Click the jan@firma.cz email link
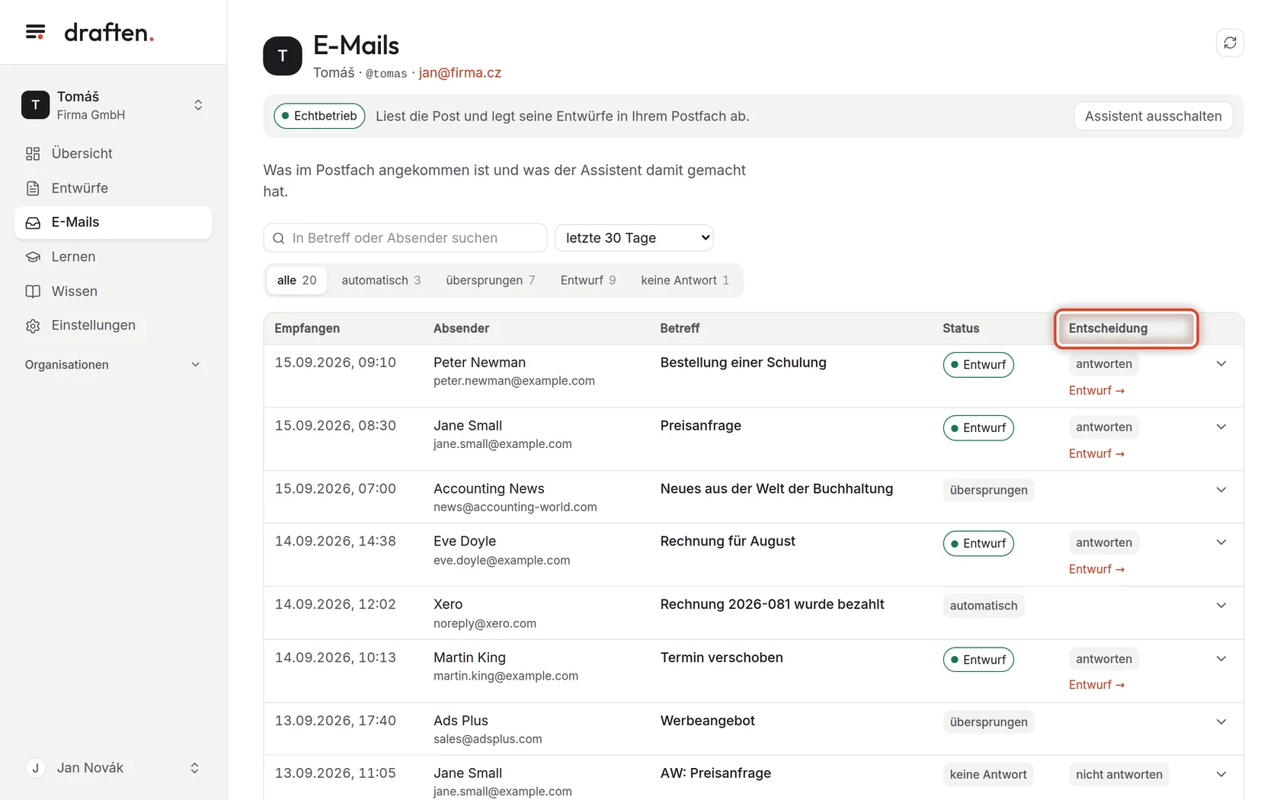 tap(459, 73)
